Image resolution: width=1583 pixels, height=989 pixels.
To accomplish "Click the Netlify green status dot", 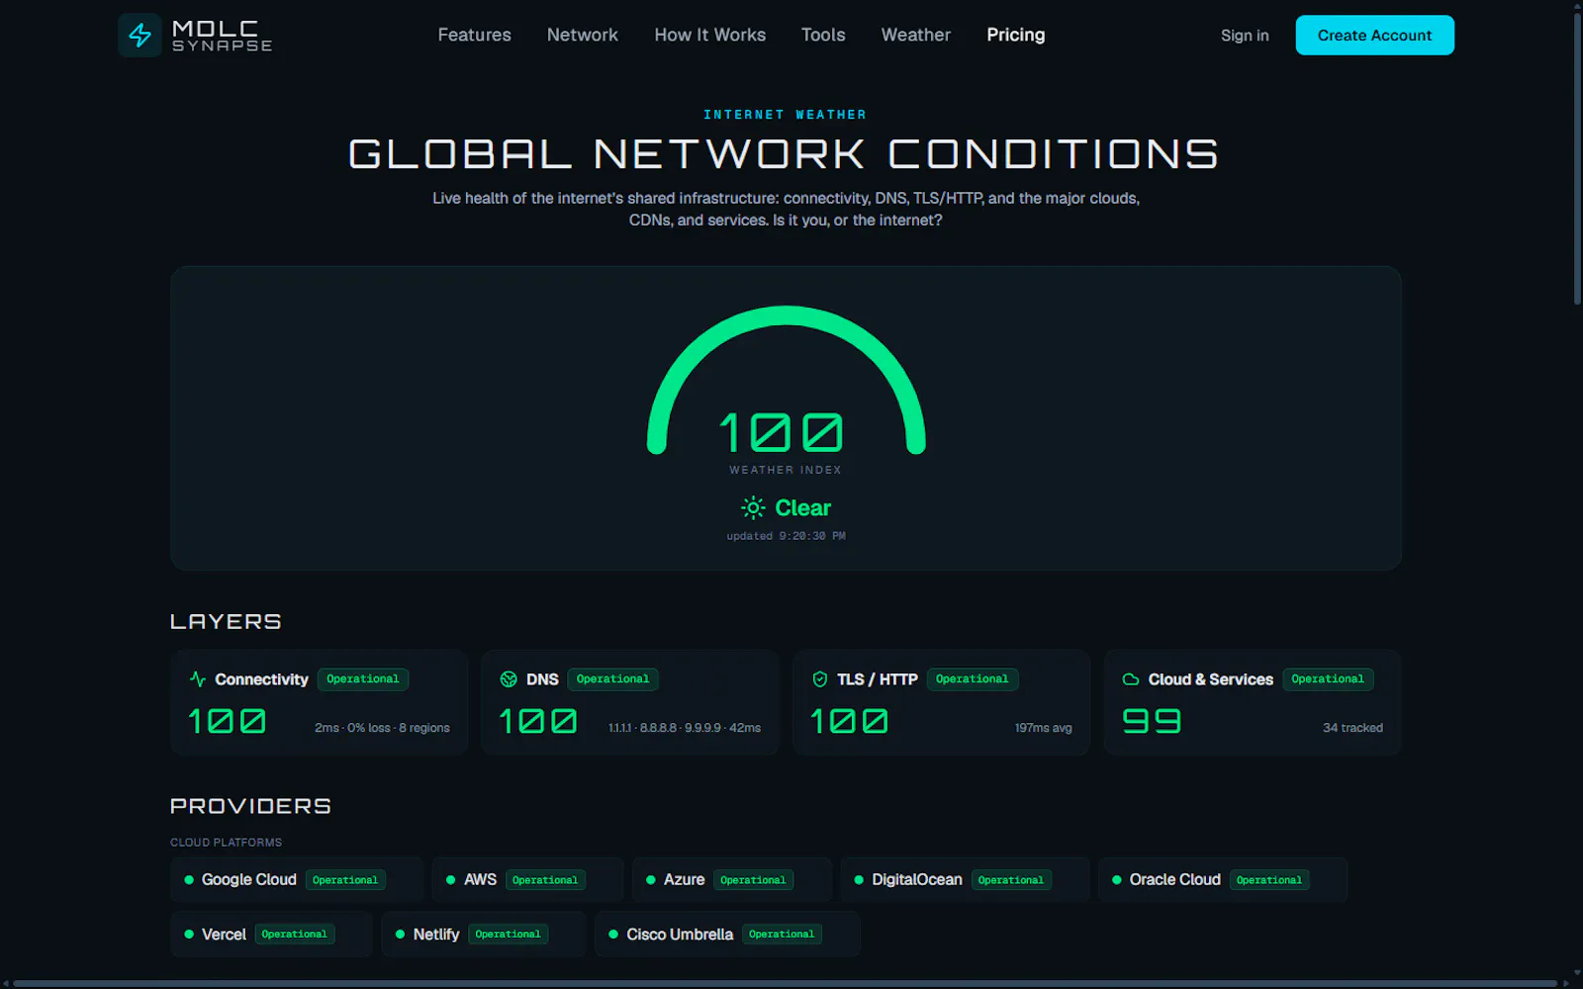I will click(401, 935).
